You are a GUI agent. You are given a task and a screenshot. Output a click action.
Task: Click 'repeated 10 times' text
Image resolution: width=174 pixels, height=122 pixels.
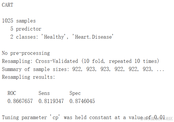[x=134, y=61]
